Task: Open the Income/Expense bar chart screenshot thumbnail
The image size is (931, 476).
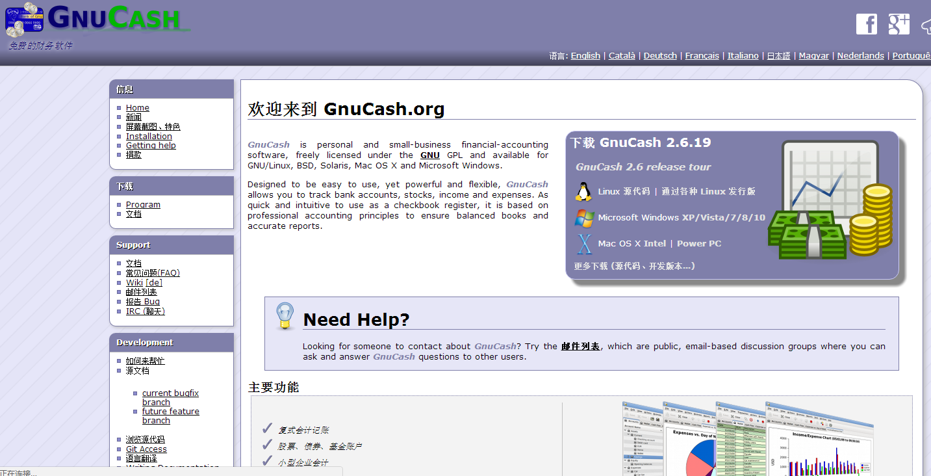Action: pos(820,440)
